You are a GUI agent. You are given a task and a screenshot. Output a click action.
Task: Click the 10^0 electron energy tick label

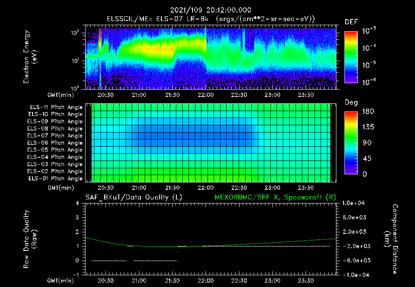(75, 88)
